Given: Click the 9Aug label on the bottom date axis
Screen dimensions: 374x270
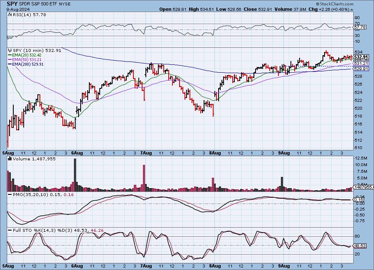Looking at the screenshot, I should click(284, 266).
